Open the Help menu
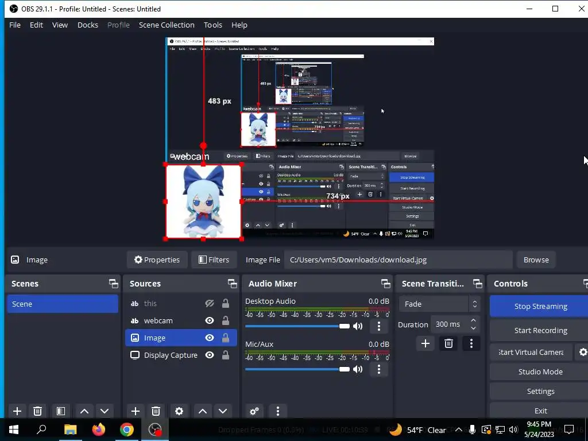This screenshot has width=588, height=441. (239, 25)
